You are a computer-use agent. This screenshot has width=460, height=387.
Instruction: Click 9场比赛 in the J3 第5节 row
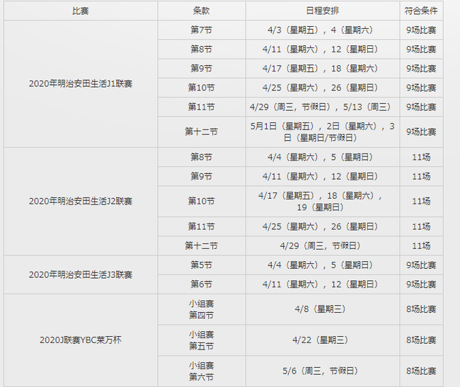click(421, 265)
